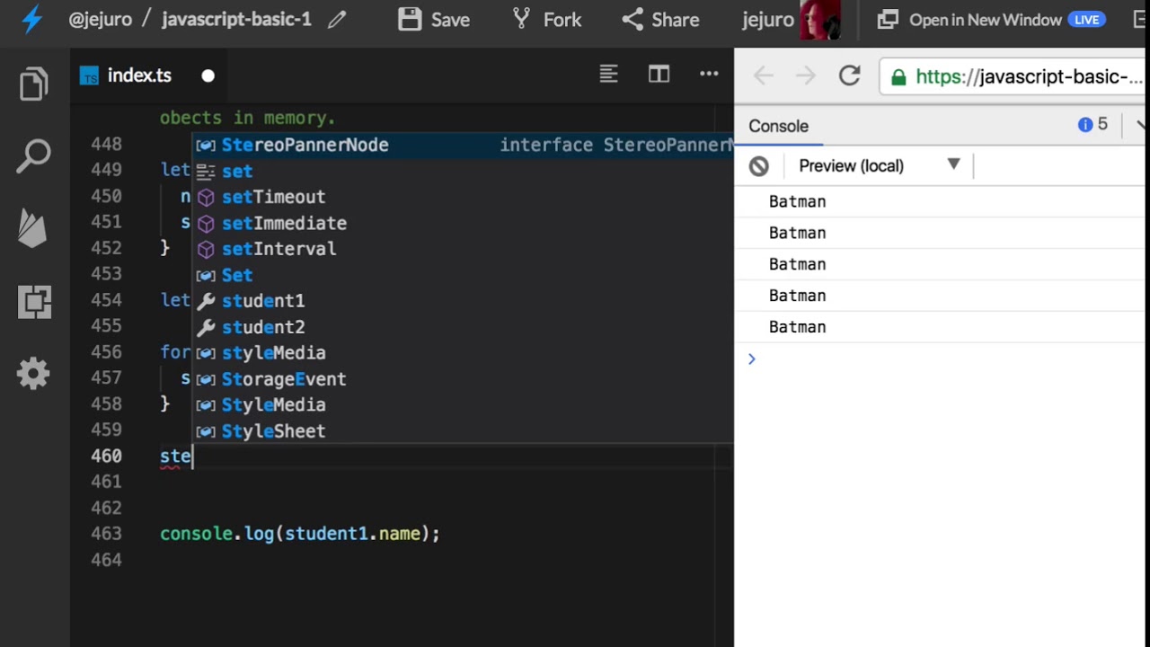Click the StackBlitz lightning bolt logo
Image resolution: width=1150 pixels, height=647 pixels.
coord(32,19)
